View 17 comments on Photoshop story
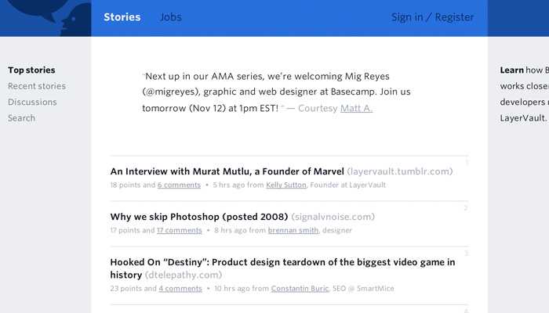Viewport: 549px width, 313px height. click(x=179, y=231)
